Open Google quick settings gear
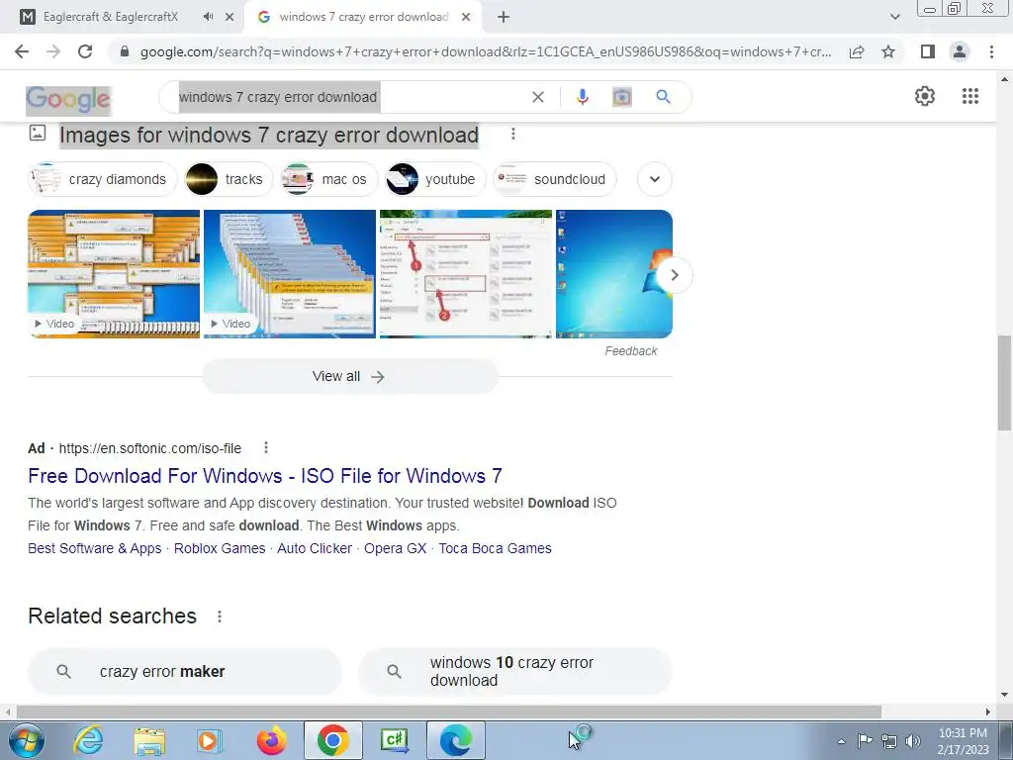The height and width of the screenshot is (760, 1013). (x=925, y=96)
